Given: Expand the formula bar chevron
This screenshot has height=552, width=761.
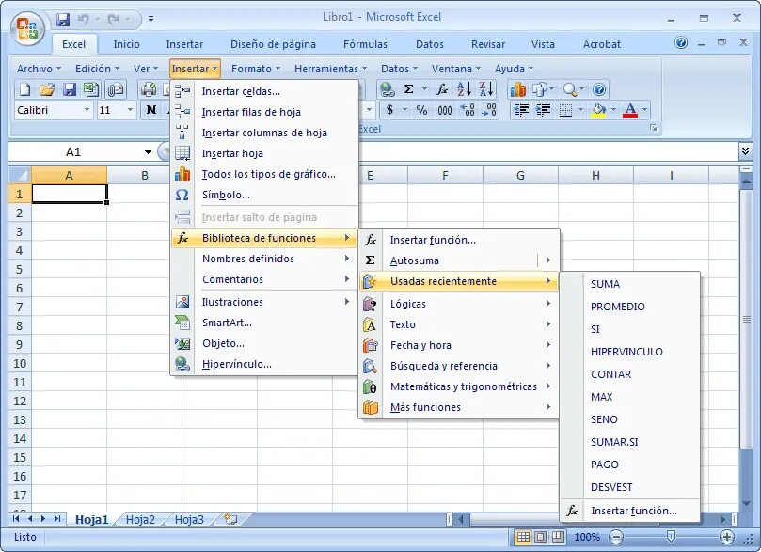Looking at the screenshot, I should (x=745, y=151).
